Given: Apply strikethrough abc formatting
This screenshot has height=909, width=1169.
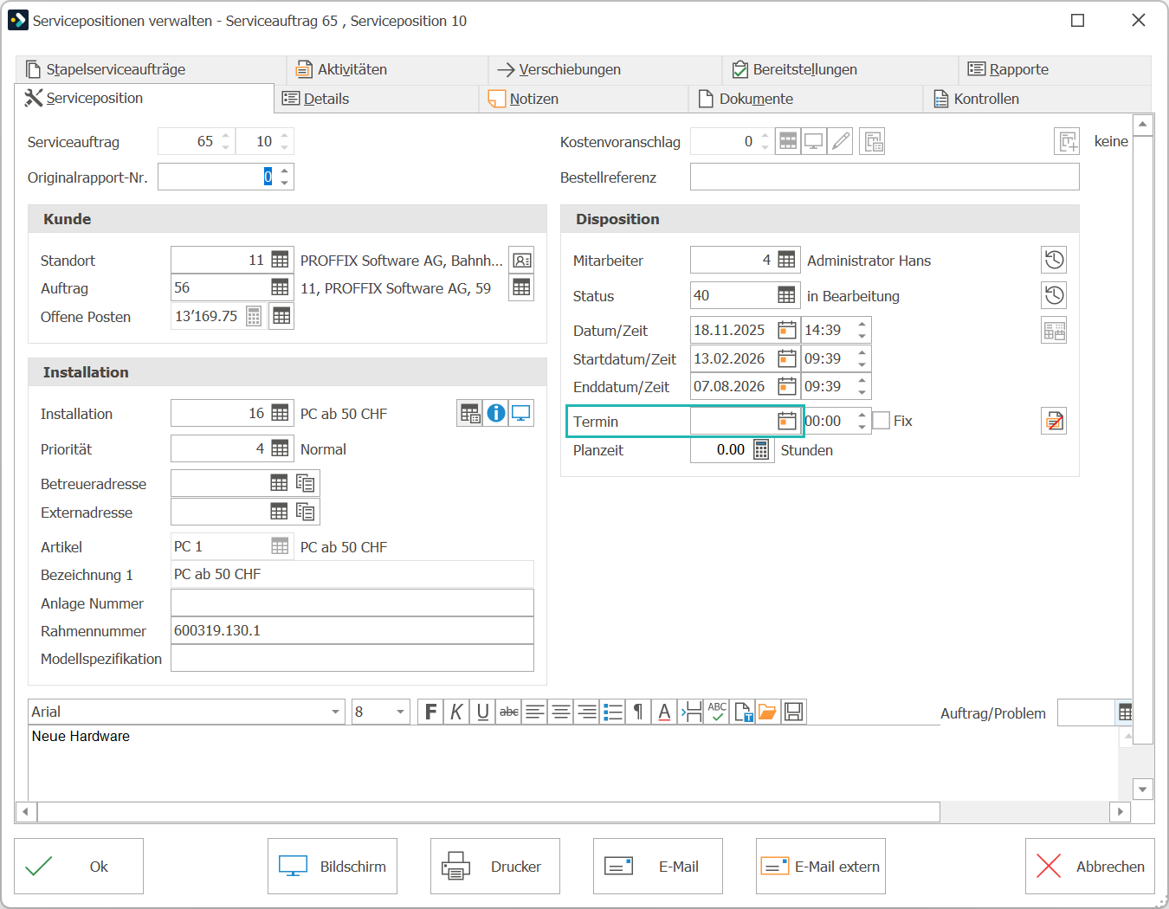Looking at the screenshot, I should coord(509,712).
